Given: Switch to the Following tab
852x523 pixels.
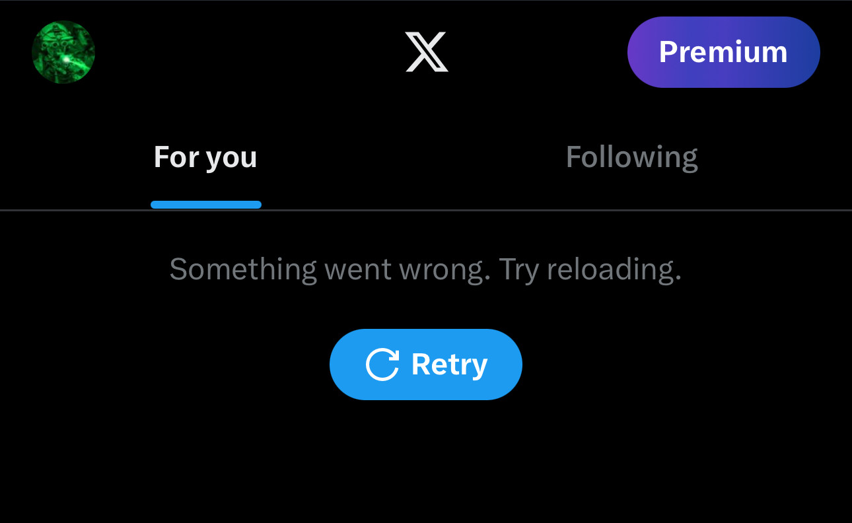Looking at the screenshot, I should [x=631, y=157].
